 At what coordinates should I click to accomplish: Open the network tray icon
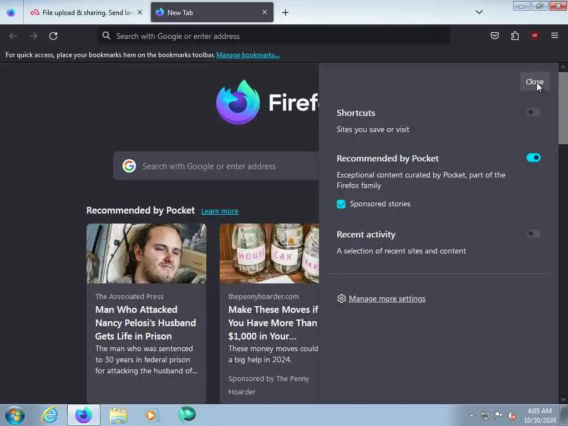tap(485, 415)
